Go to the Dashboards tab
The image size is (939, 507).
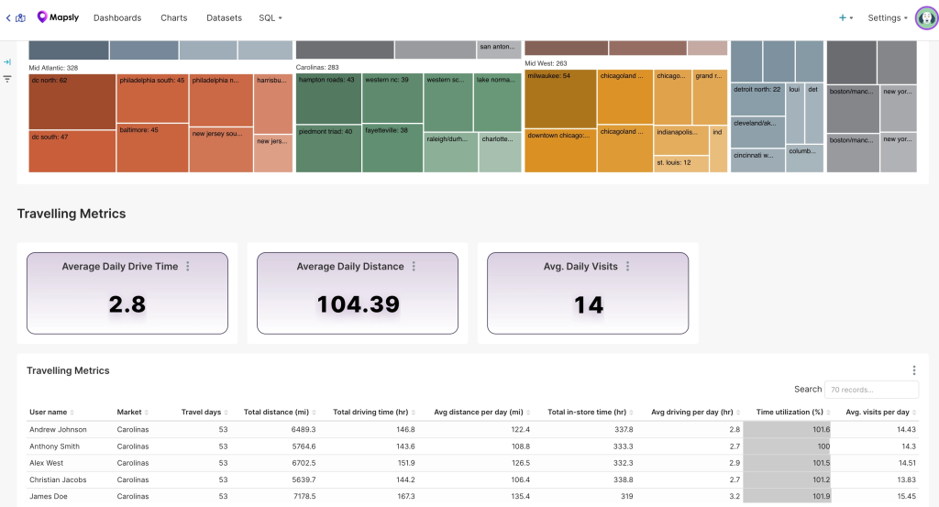tap(117, 17)
